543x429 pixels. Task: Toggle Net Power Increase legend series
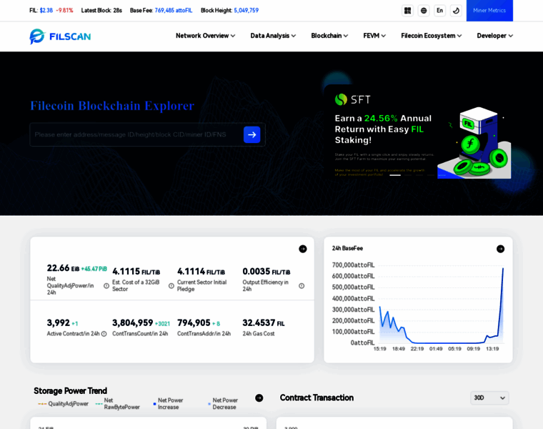169,404
